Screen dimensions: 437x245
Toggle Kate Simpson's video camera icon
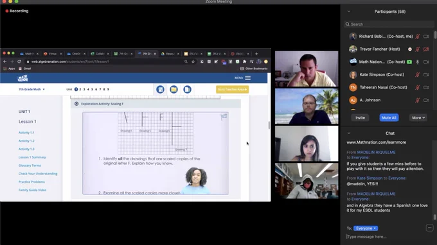click(x=426, y=75)
